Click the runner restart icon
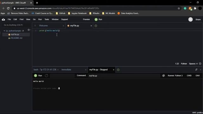 tap(46, 75)
